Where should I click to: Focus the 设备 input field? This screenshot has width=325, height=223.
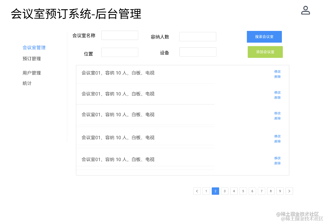198,52
